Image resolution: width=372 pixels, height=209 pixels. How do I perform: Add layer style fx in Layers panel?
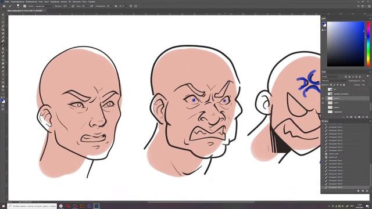coord(348,117)
